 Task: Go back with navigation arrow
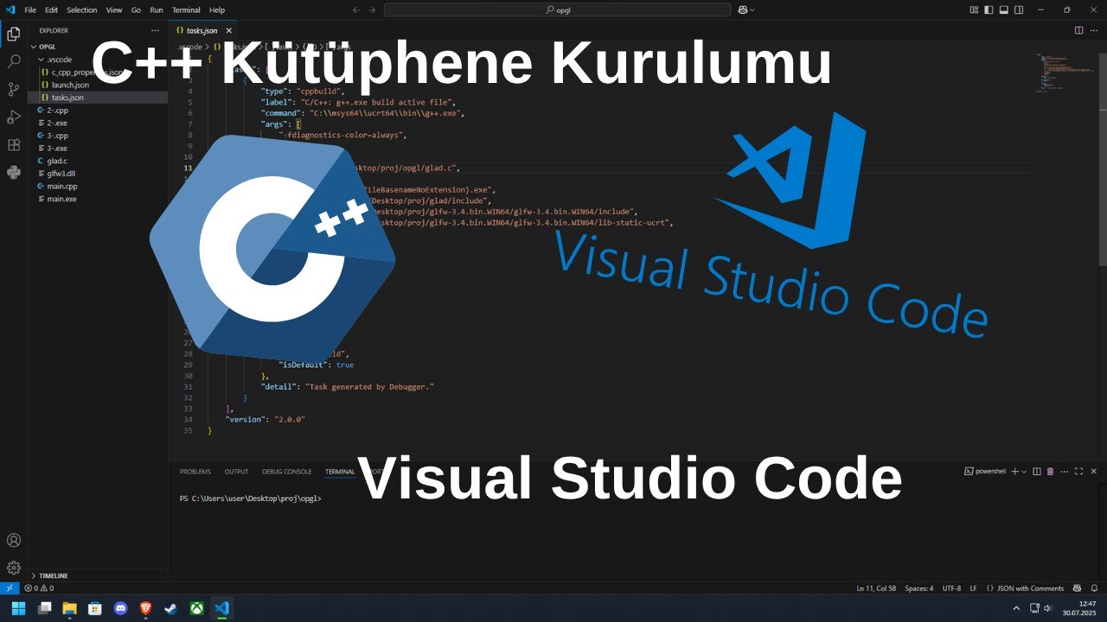(356, 10)
